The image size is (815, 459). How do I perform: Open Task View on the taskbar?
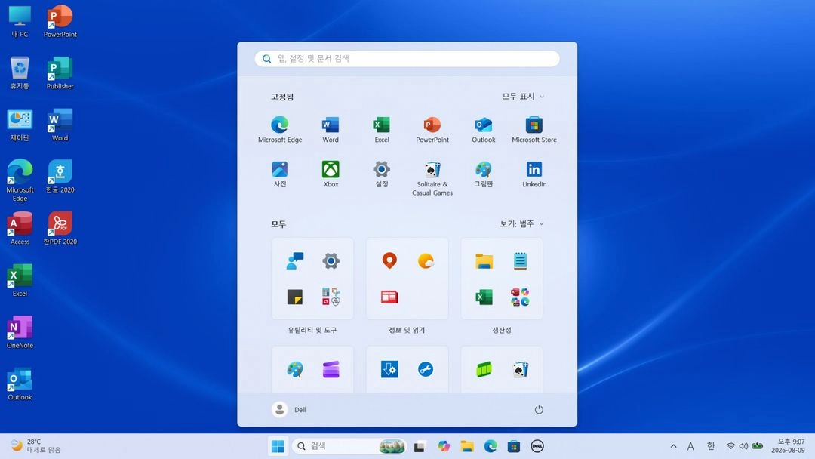[x=420, y=446]
